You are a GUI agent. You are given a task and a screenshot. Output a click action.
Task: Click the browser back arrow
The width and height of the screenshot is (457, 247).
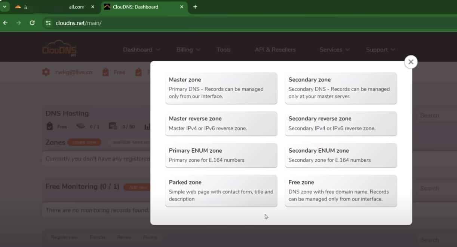coord(5,23)
